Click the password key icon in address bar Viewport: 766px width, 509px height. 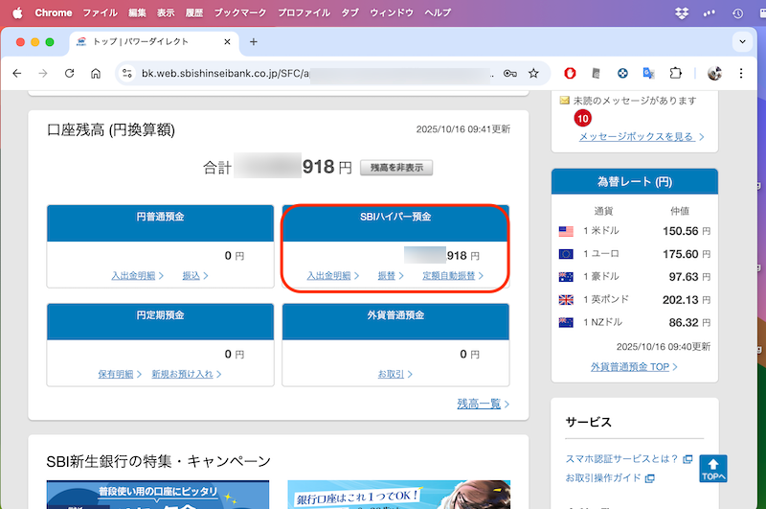(510, 73)
